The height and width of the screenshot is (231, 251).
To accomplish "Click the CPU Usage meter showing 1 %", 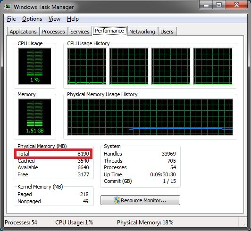I will point(35,66).
